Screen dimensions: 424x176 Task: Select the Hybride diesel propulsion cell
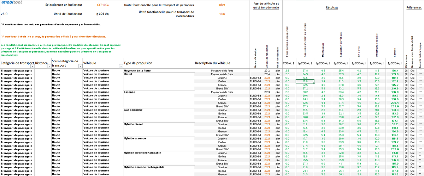coord(133,124)
